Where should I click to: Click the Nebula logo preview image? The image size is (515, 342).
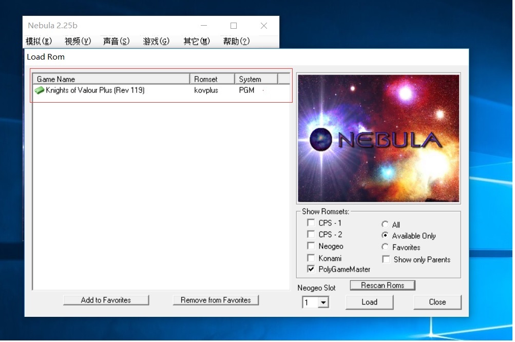[378, 138]
